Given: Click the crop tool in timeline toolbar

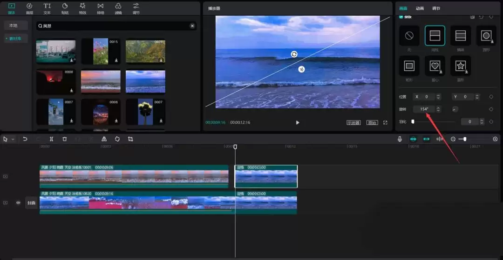Looking at the screenshot, I should tap(130, 139).
